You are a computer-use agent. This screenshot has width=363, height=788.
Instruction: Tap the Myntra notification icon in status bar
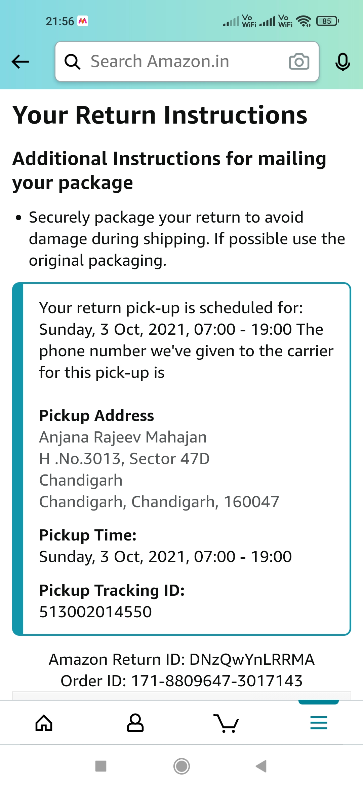point(83,21)
